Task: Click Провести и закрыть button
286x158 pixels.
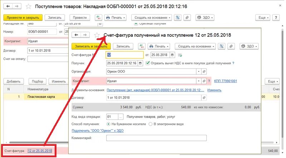Action: [23, 18]
